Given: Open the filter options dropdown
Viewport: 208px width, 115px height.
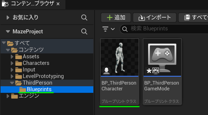Looking at the screenshot, I should click(x=108, y=29).
